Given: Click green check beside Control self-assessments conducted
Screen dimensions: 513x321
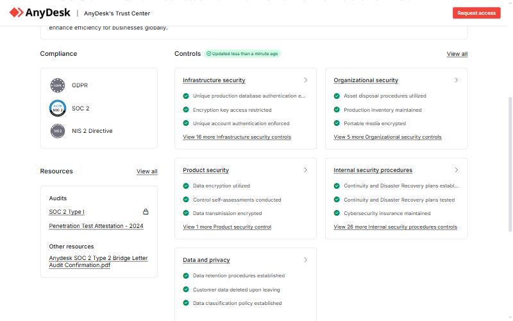Looking at the screenshot, I should click(x=186, y=199).
